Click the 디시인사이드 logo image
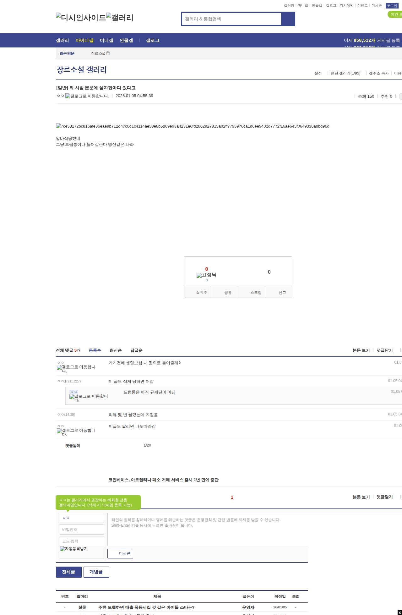The image size is (402, 615). click(81, 18)
